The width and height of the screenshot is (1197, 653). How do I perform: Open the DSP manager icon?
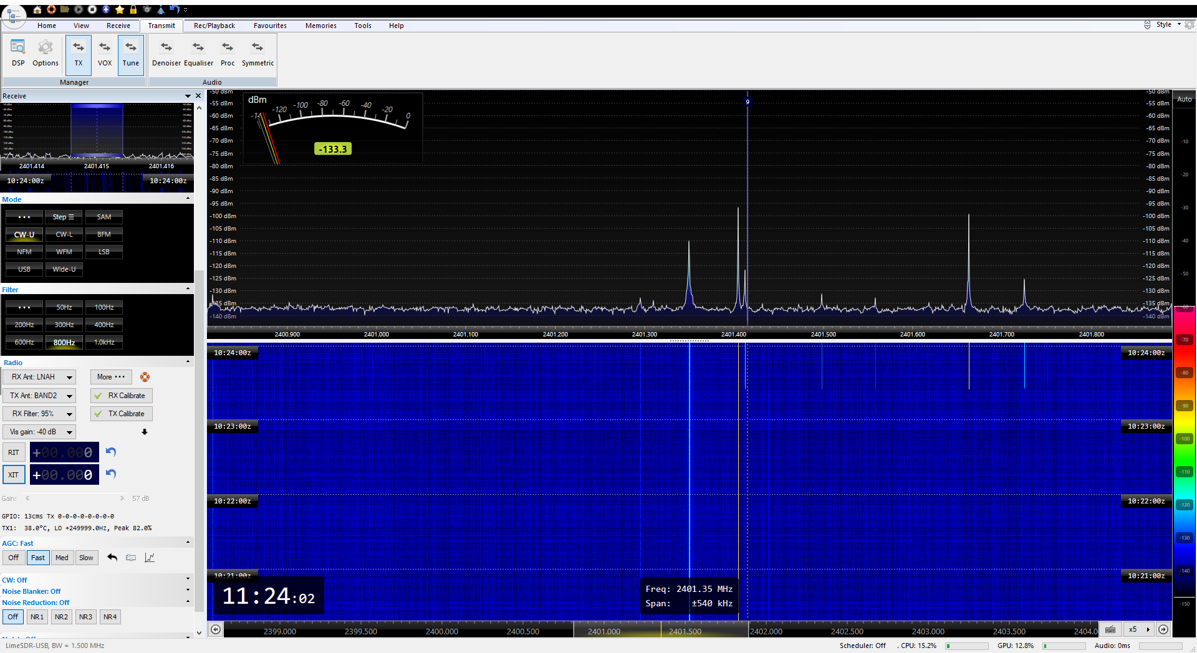pyautogui.click(x=18, y=53)
